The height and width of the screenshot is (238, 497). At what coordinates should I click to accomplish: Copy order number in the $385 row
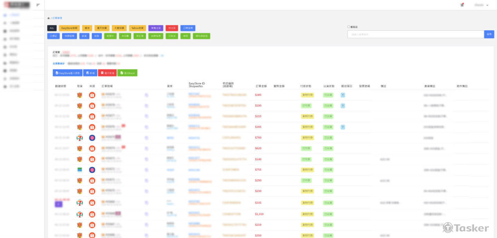tap(147, 95)
